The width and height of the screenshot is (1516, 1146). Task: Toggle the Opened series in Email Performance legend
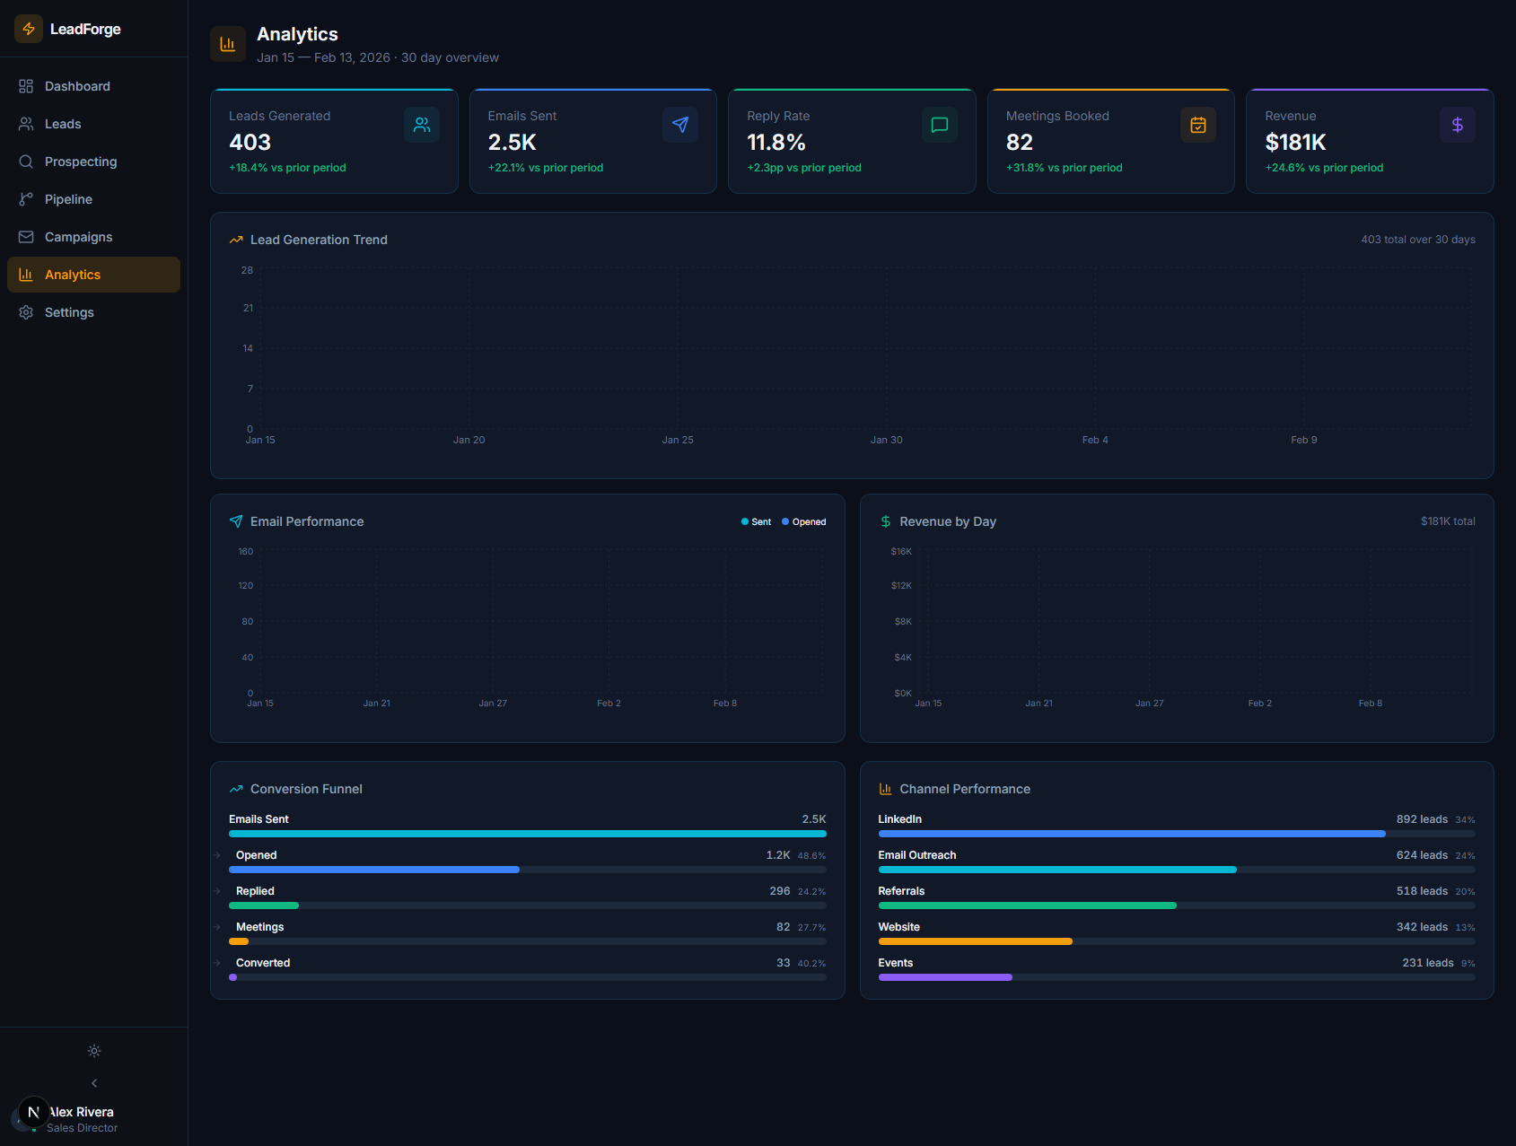pos(803,521)
